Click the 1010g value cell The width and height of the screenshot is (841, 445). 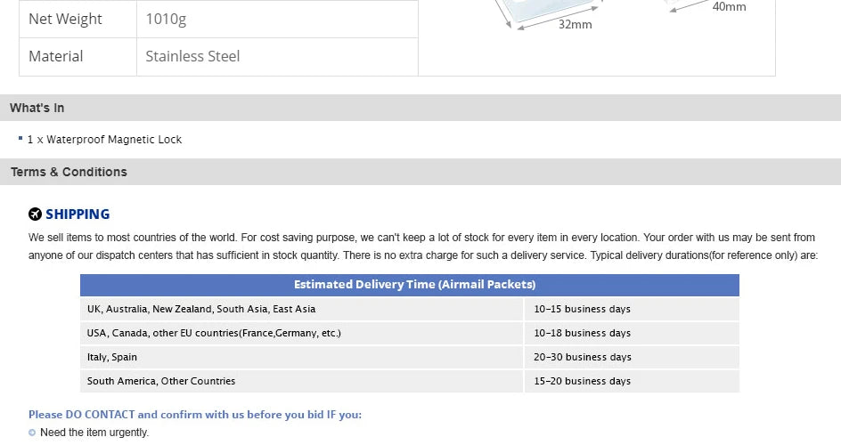[277, 19]
